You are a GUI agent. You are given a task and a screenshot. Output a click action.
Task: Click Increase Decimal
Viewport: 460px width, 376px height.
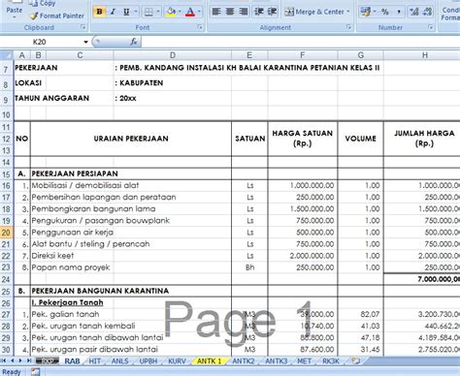[414, 12]
